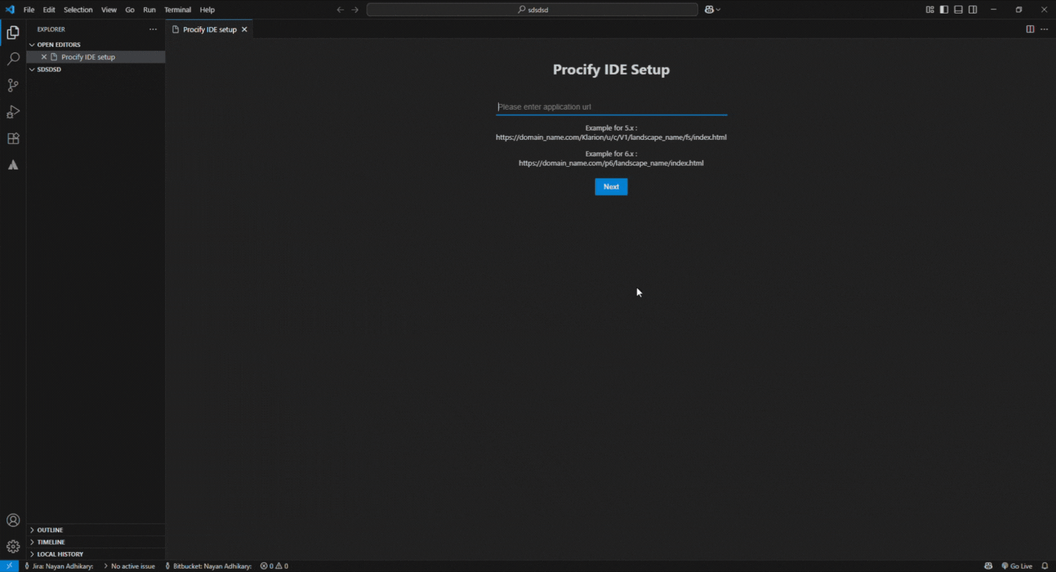Click the 5.x example URL text
Image resolution: width=1056 pixels, height=572 pixels.
tap(611, 137)
